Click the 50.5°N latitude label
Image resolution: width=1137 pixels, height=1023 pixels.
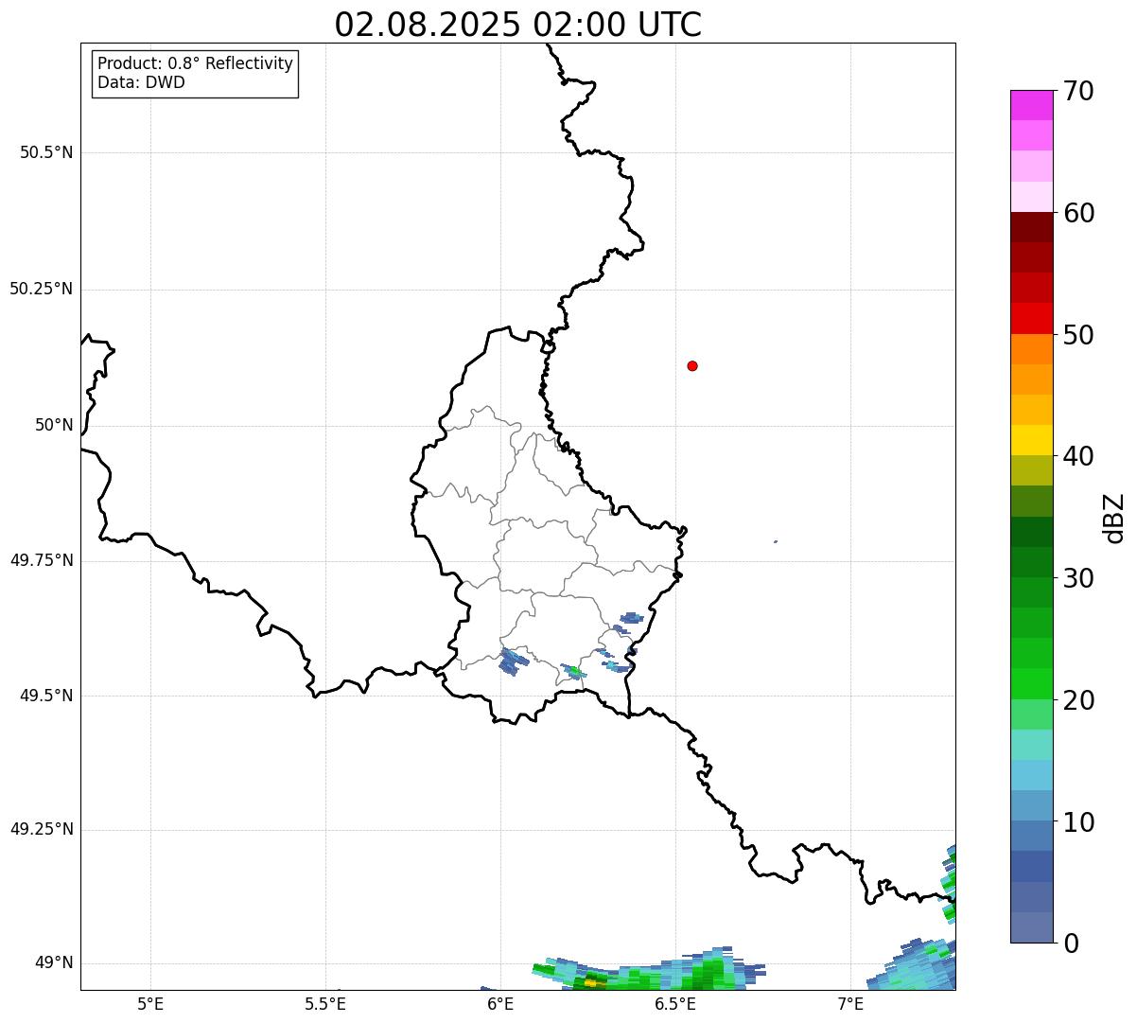46,152
